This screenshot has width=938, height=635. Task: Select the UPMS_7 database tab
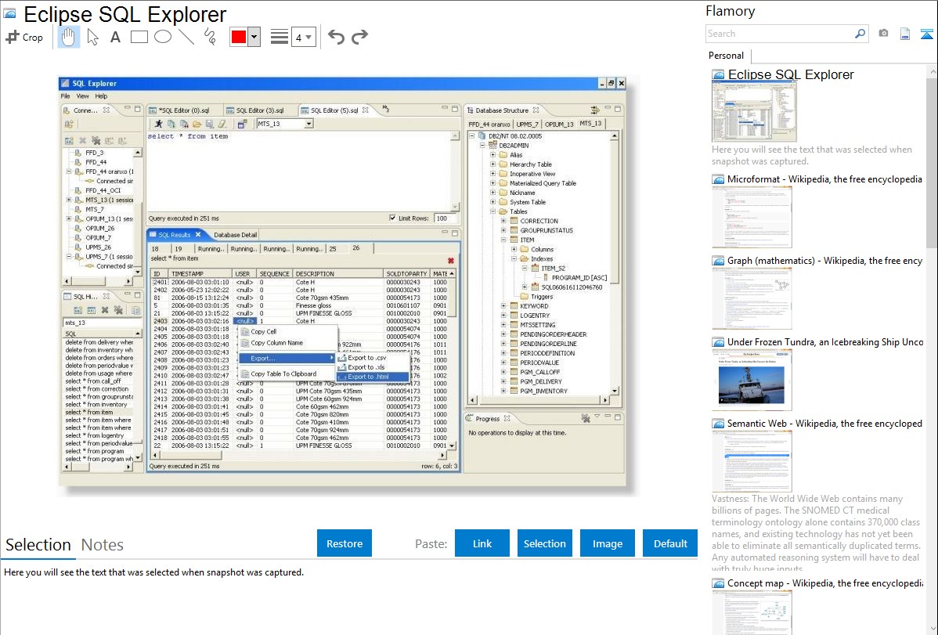[x=527, y=124]
